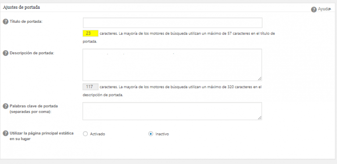The image size is (337, 164).
Task: Grab the resize handle of the Descripción text area
Action: point(260,79)
